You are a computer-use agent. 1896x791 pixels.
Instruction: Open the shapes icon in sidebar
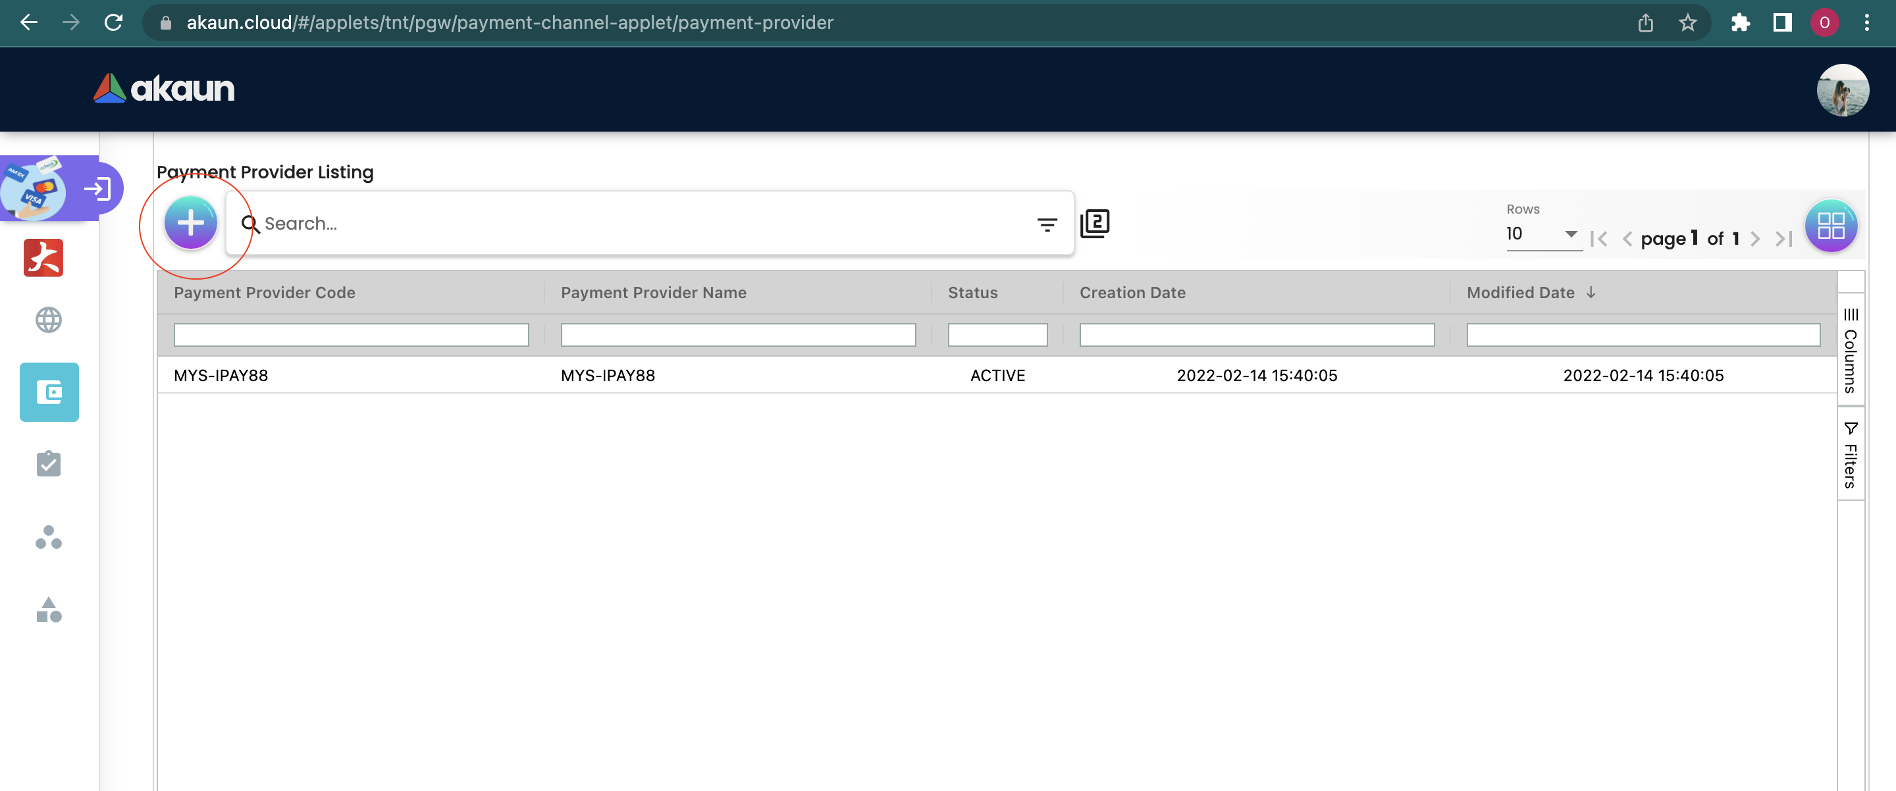click(x=49, y=610)
